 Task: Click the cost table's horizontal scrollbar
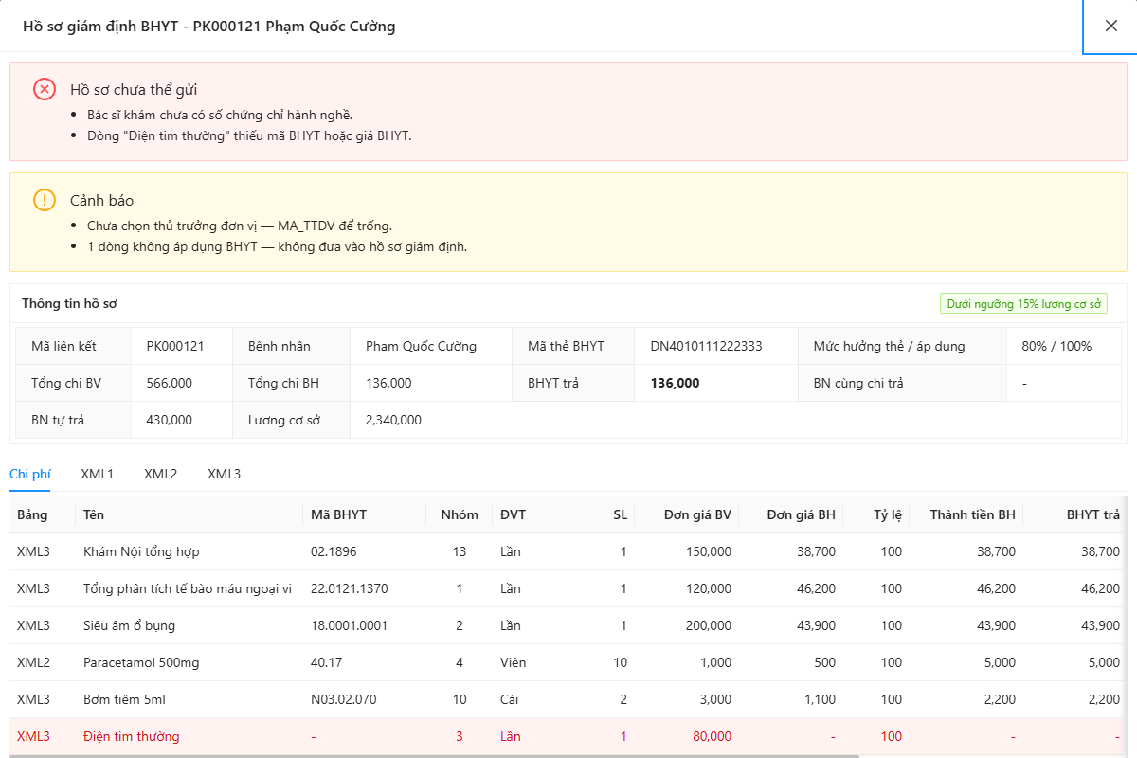coord(434,755)
